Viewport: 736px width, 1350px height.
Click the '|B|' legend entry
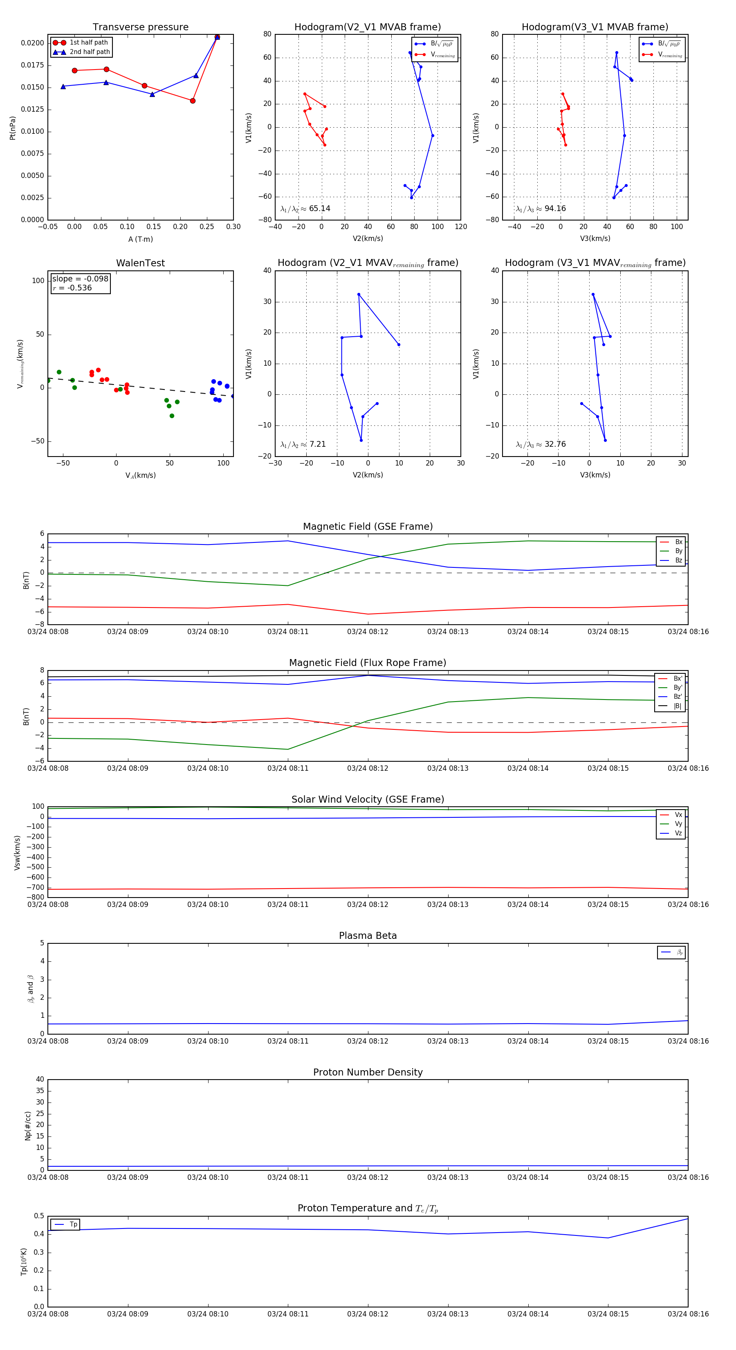click(671, 706)
